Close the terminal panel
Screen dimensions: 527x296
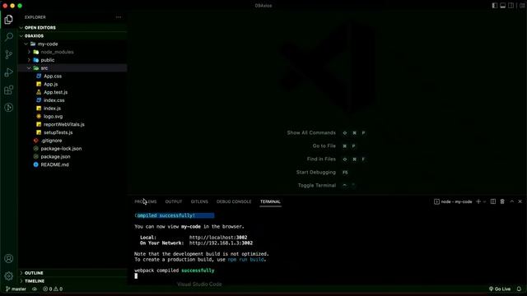[x=520, y=201]
